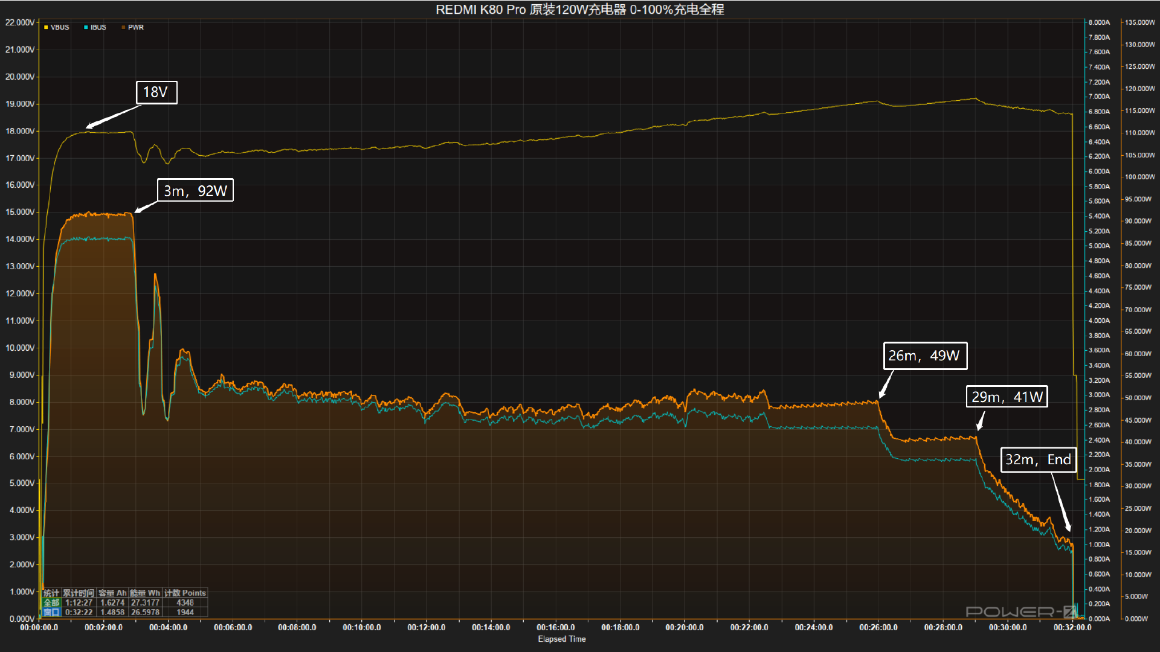This screenshot has width=1160, height=652.
Task: Click the 能量 Wh column header
Action: [145, 593]
